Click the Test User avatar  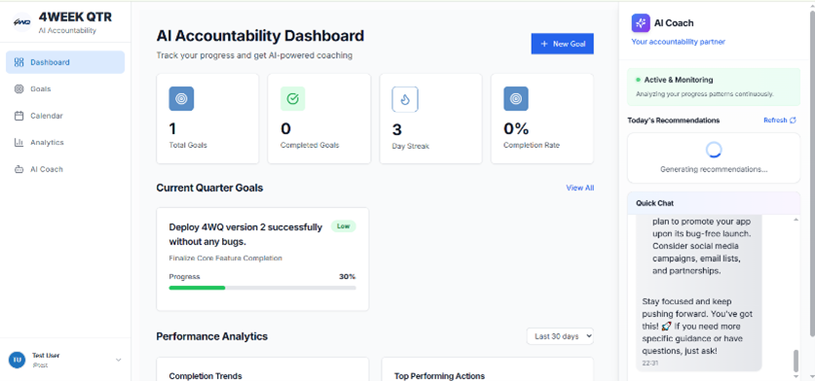(x=17, y=360)
